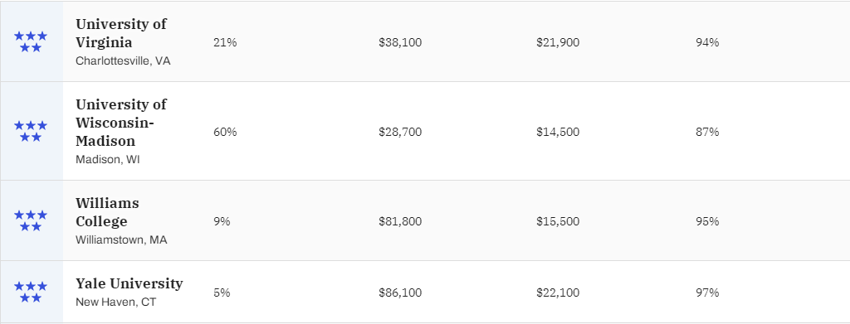The width and height of the screenshot is (850, 324).
Task: Click the University of Virginia star rating
Action: pyautogui.click(x=31, y=41)
